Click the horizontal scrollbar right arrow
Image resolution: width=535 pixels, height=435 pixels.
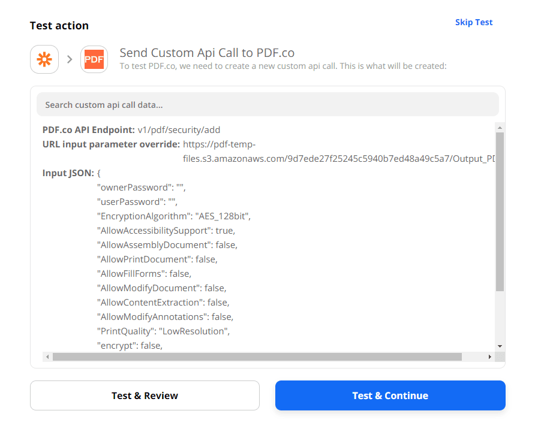(489, 357)
